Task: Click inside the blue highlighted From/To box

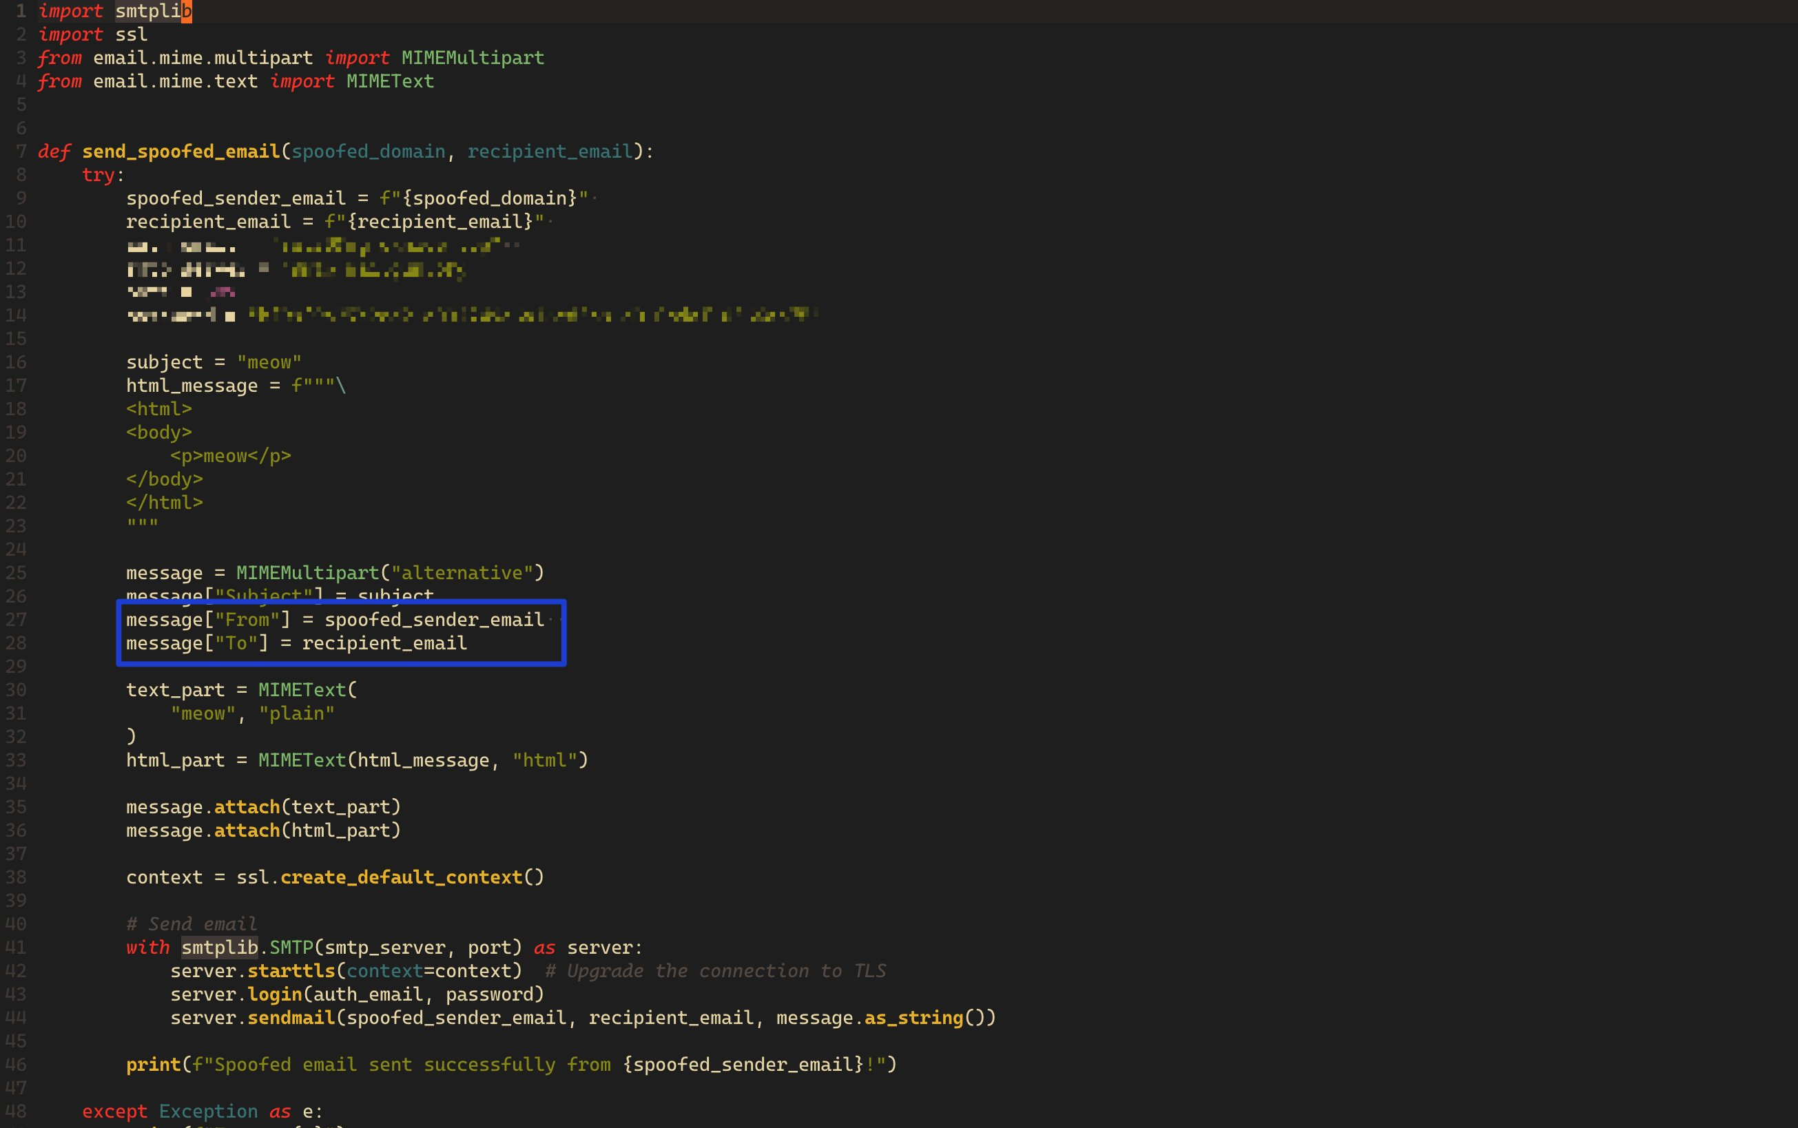Action: click(x=341, y=632)
